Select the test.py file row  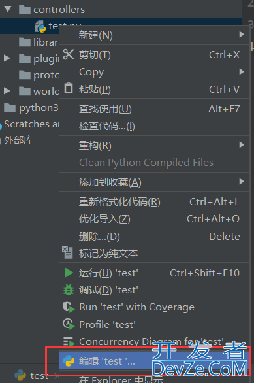coord(121,26)
